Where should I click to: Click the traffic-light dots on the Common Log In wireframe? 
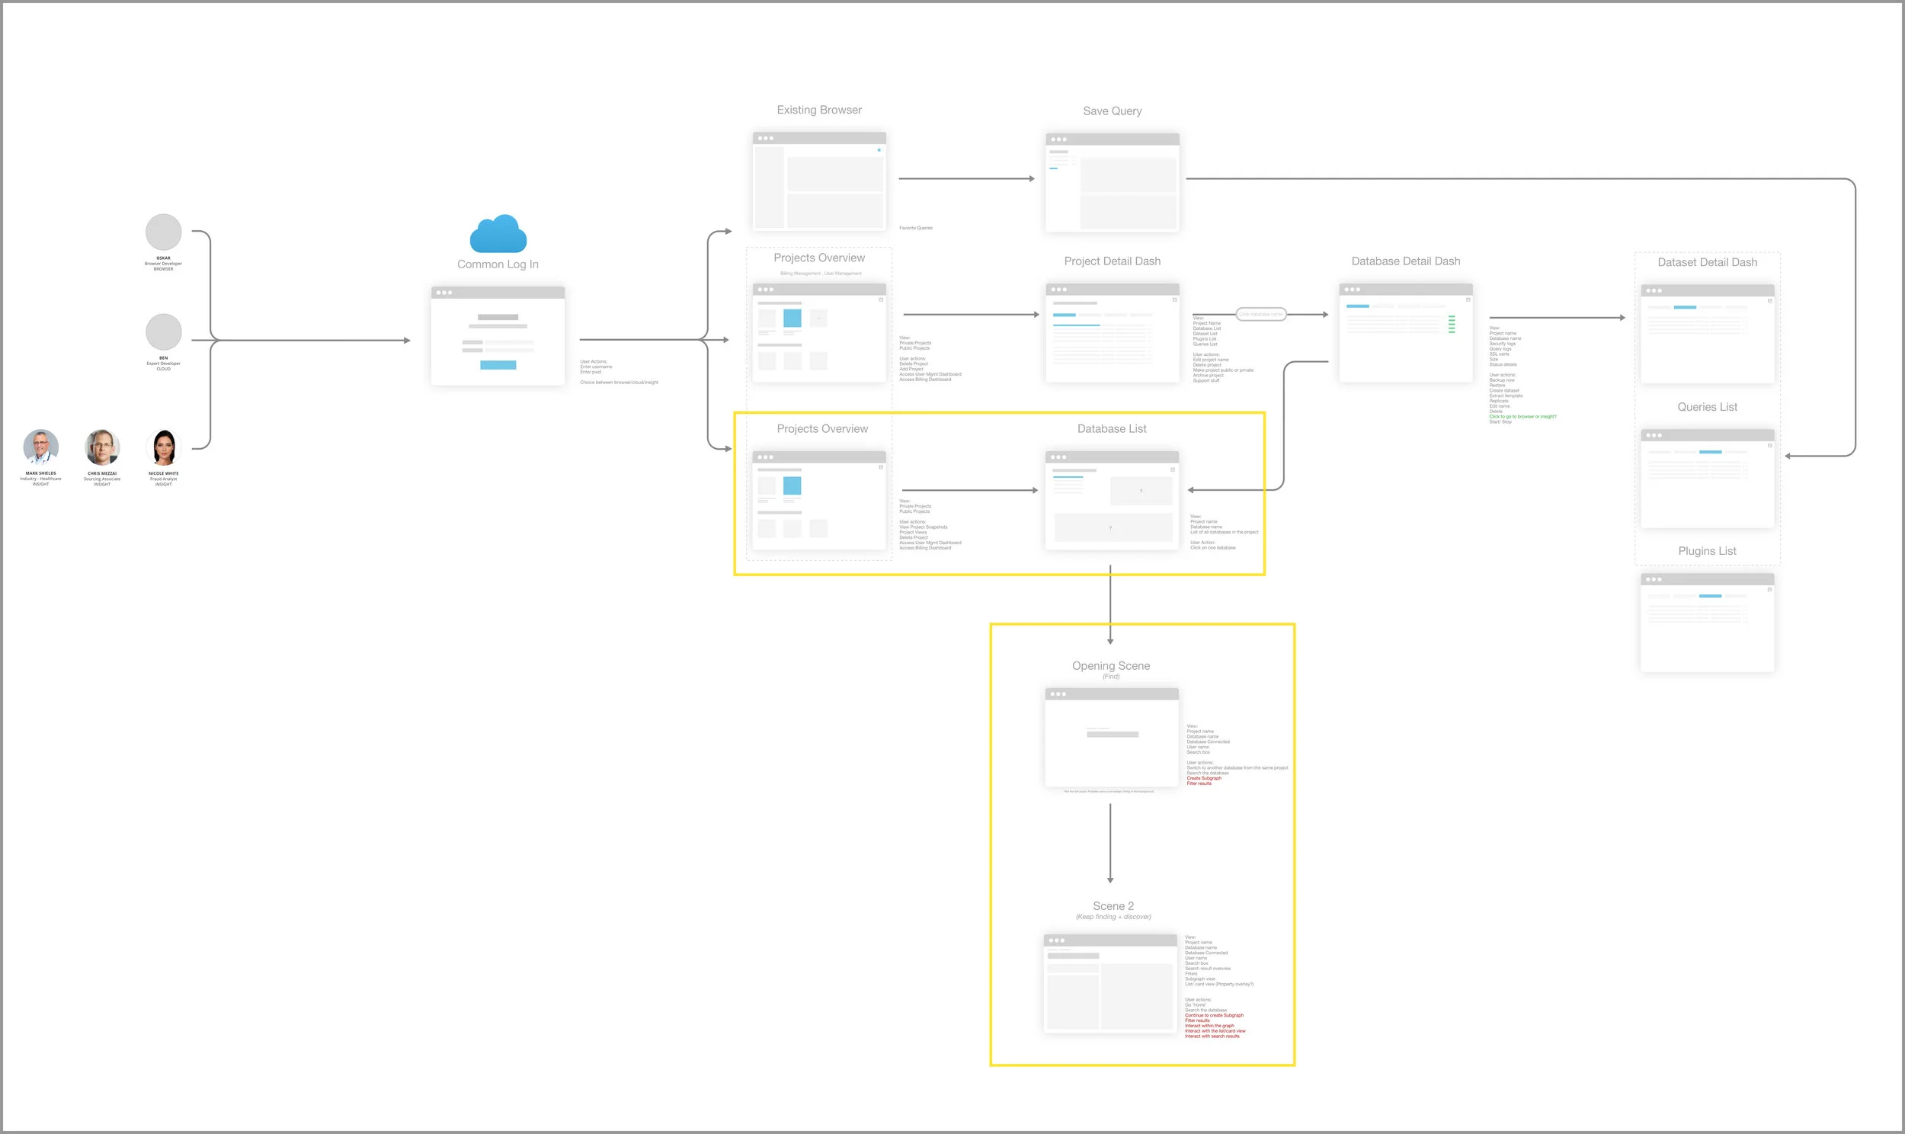pos(444,292)
